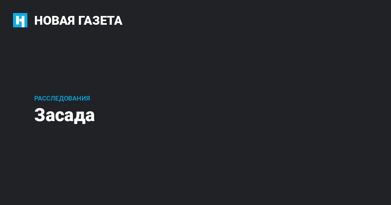The image size is (391, 205).
Task: Click the capital З in Засада
Action: (x=39, y=115)
